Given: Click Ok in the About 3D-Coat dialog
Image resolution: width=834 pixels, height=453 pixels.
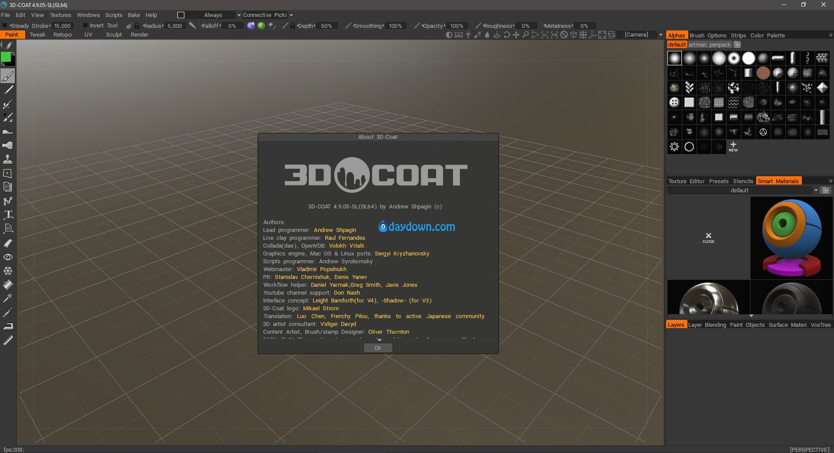Looking at the screenshot, I should 378,348.
